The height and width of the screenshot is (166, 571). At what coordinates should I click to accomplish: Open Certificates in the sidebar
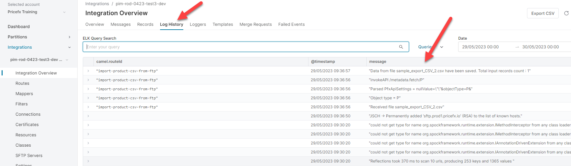coord(27,125)
